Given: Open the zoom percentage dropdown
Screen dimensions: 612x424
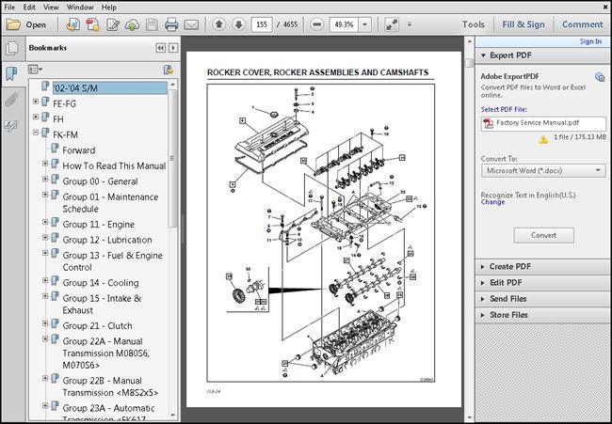Looking at the screenshot, I should [364, 24].
